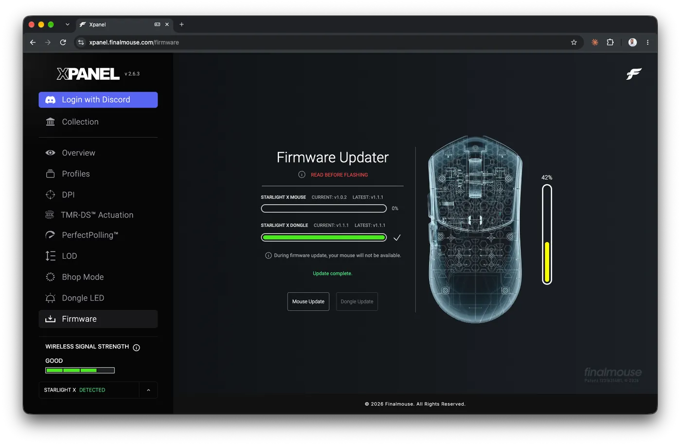Click the Discord logo icon in login button
681x445 pixels.
[50, 100]
